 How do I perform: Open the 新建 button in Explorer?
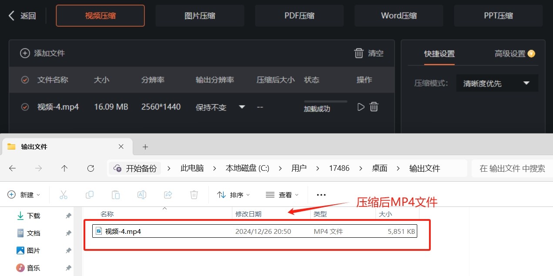[24, 195]
